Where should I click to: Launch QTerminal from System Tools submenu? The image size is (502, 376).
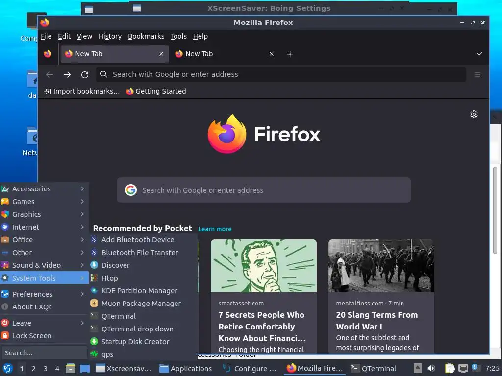point(144,316)
